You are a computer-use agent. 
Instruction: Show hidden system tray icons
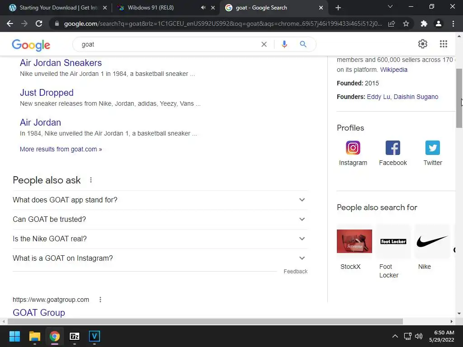pos(395,336)
